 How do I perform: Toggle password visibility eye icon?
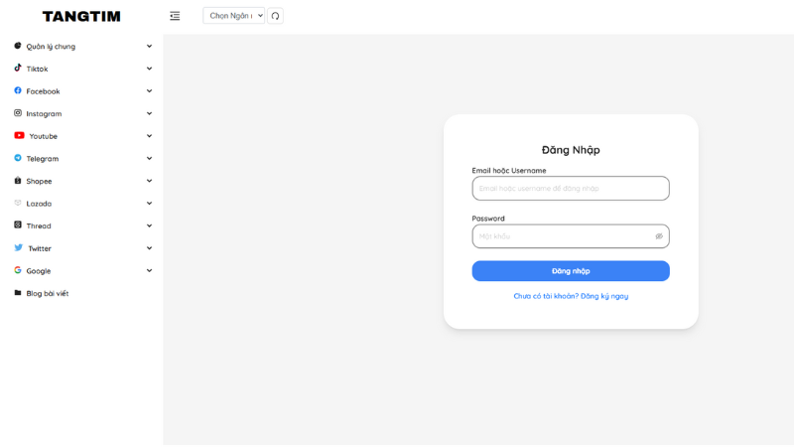658,236
